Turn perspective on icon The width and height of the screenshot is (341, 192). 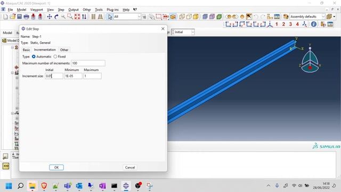click(x=100, y=17)
